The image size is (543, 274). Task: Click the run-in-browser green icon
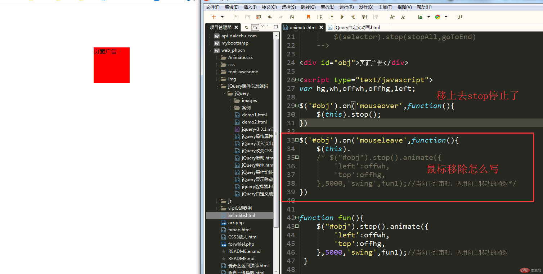pos(420,17)
